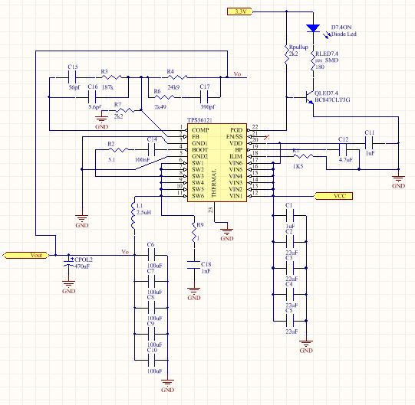Select capacitor C8 100uF
The width and height of the screenshot is (415, 405).
coord(151,308)
